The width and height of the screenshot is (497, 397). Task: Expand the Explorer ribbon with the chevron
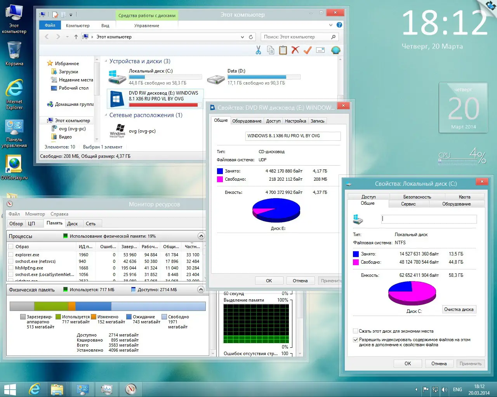click(x=331, y=25)
